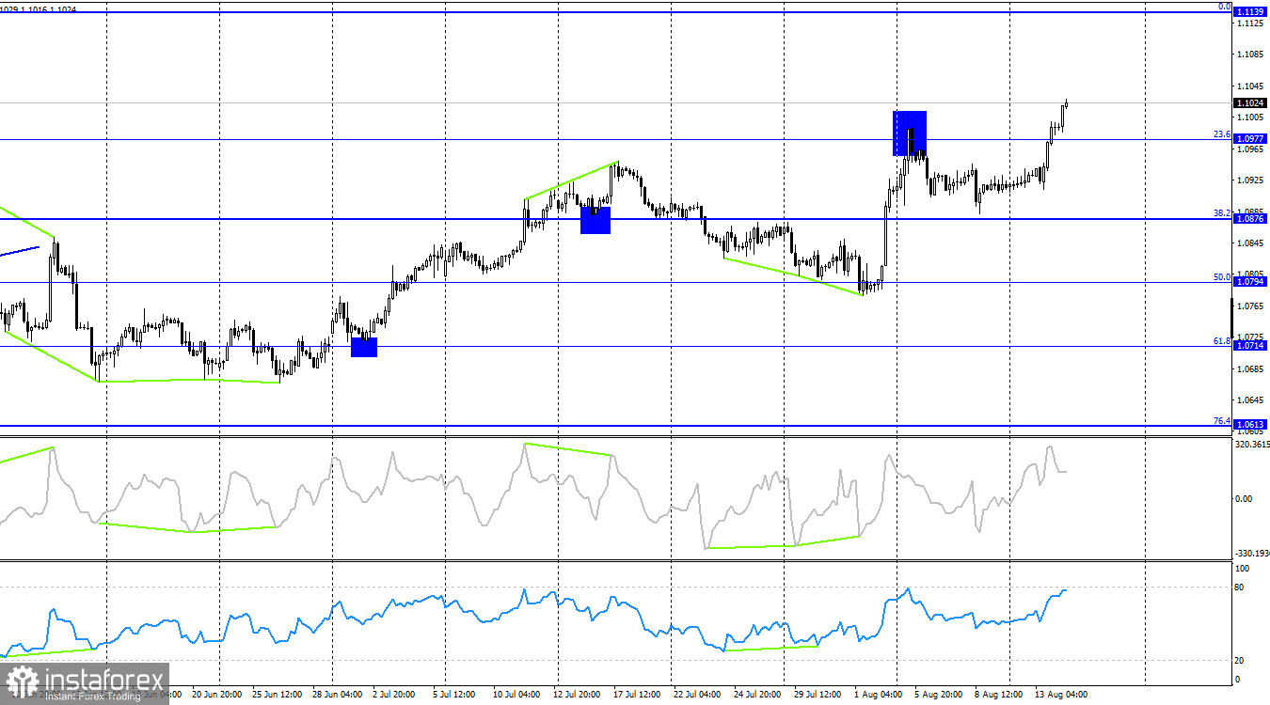Click the 13 Aug 04:00 date label
This screenshot has width=1270, height=705.
[x=1060, y=695]
